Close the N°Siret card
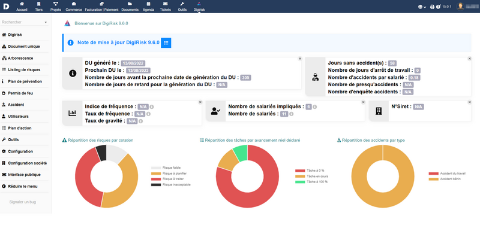This screenshot has width=480, height=225. (470, 102)
